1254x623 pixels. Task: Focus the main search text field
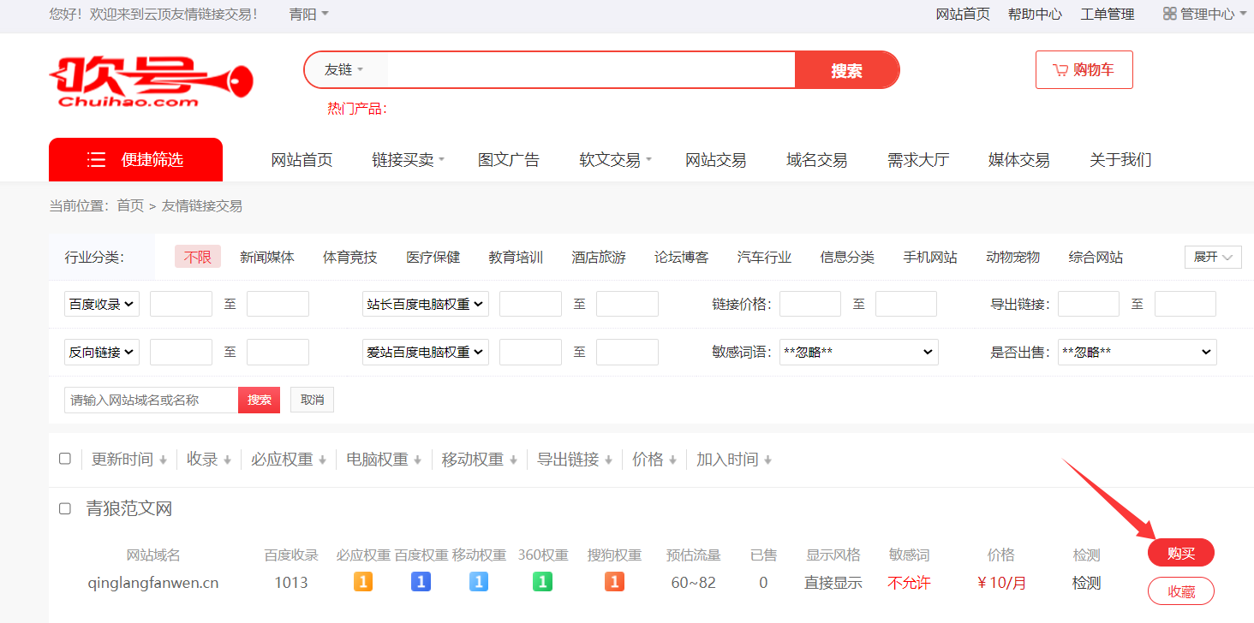click(591, 70)
